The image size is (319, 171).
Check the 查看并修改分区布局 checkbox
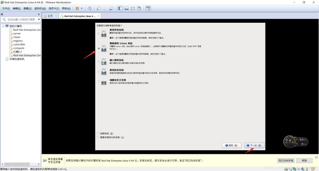click(98, 137)
